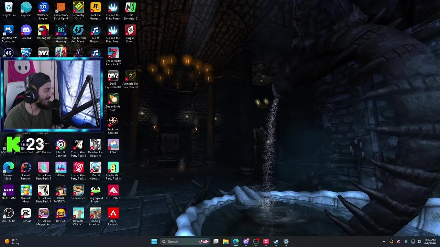Open the Microsoft Edge desktop shortcut
The width and height of the screenshot is (440, 247).
[x=9, y=171]
